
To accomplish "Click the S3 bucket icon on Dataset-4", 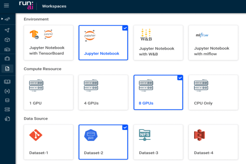I will 199,135.
